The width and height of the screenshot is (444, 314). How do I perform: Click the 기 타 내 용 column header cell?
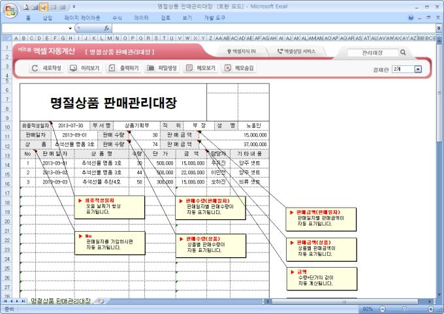[249, 154]
